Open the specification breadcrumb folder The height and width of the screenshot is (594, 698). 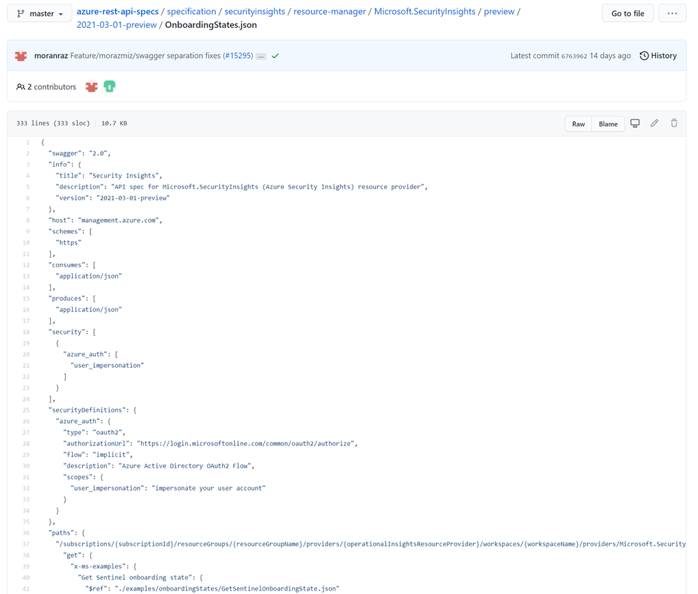point(191,12)
